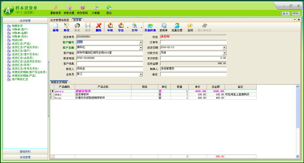This screenshot has height=163, width=304.
Task: Click the 客户地址 input field
Action: pos(109,53)
